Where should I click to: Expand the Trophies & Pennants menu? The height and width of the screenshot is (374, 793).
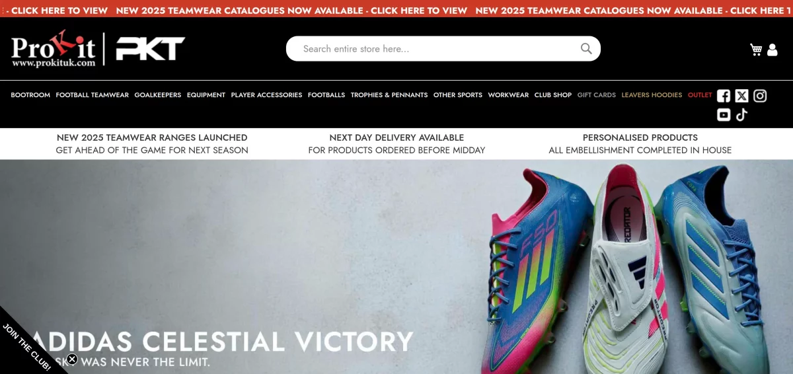pos(389,95)
